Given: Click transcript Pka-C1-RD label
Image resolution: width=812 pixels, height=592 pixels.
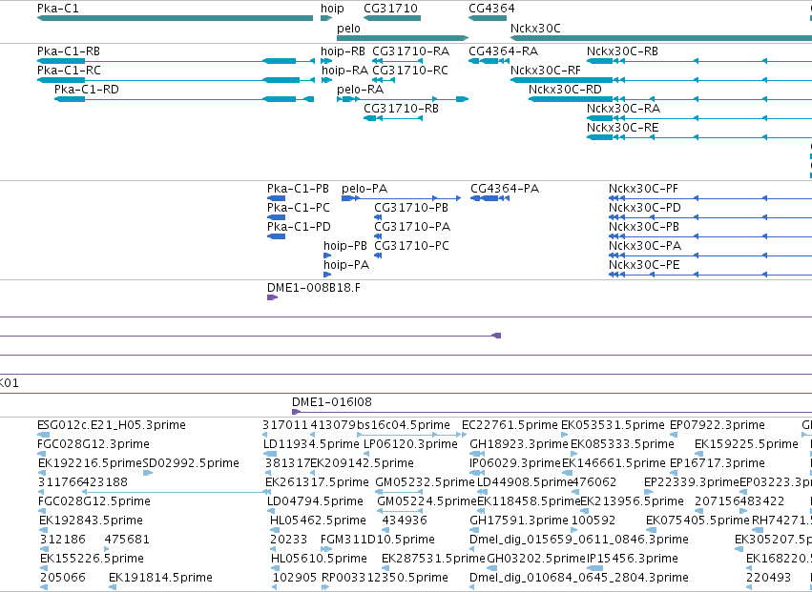Looking at the screenshot, I should point(87,90).
